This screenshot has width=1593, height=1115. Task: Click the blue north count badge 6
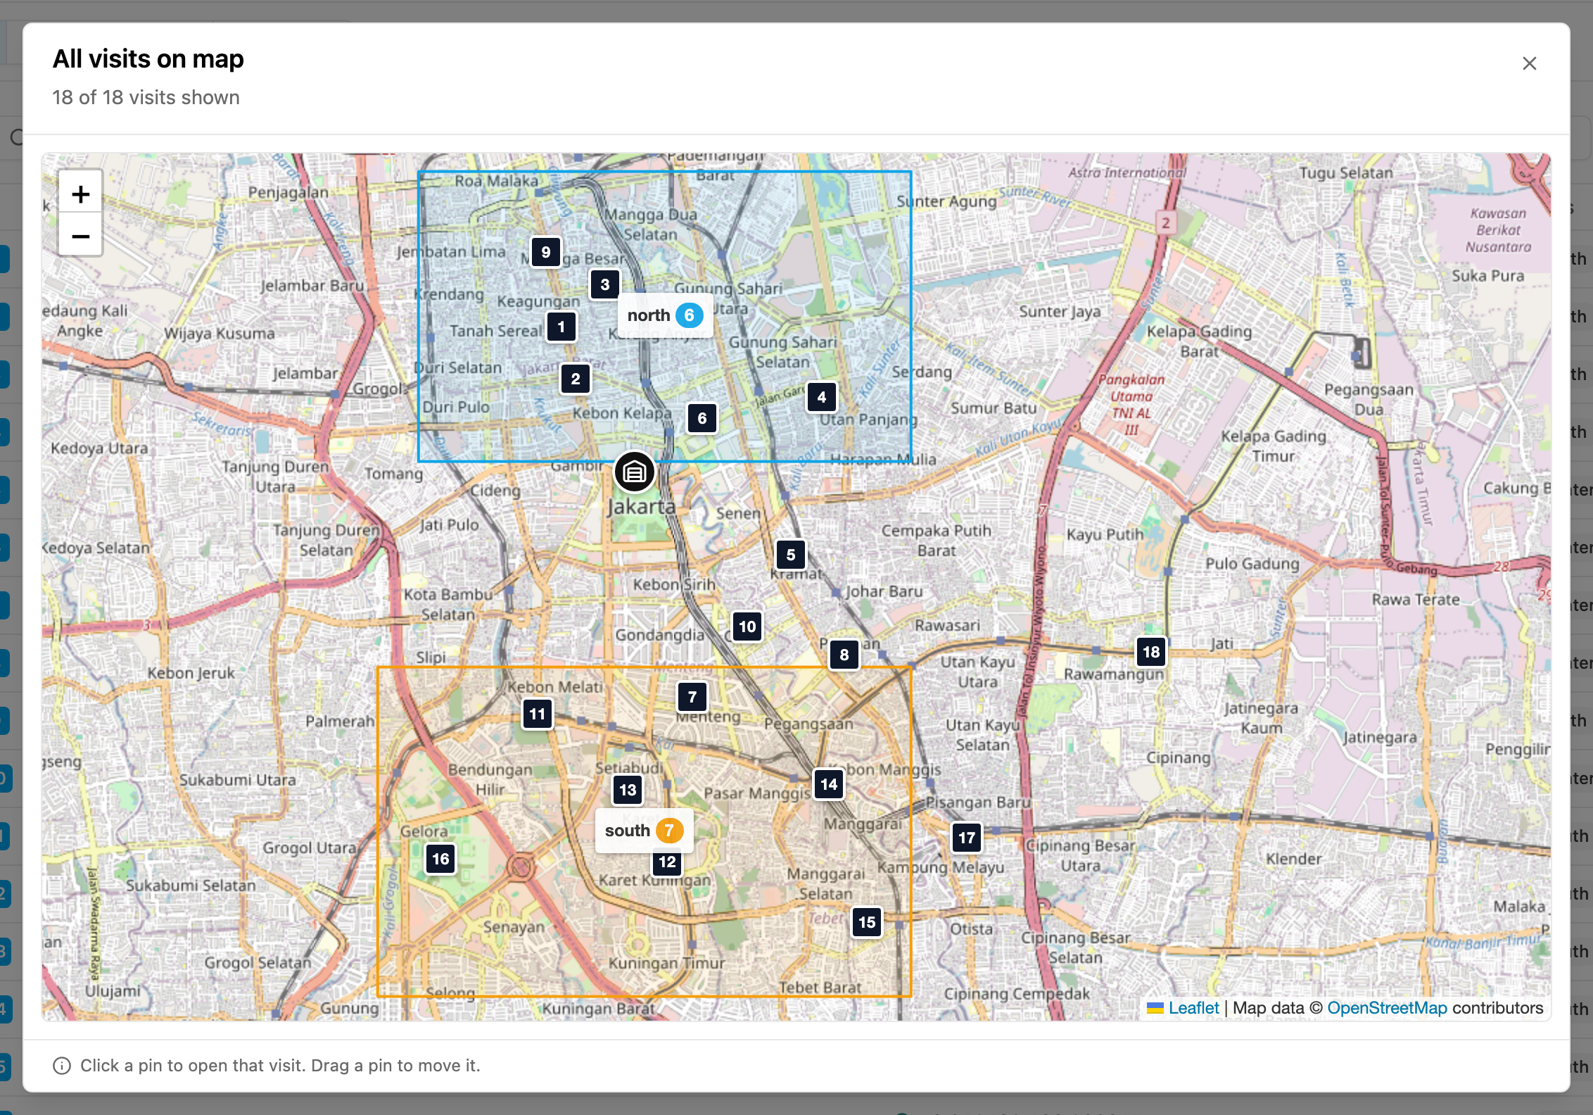(x=690, y=315)
